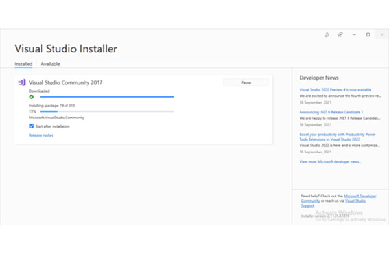Open the Release notes link
The width and height of the screenshot is (389, 259).
point(41,135)
